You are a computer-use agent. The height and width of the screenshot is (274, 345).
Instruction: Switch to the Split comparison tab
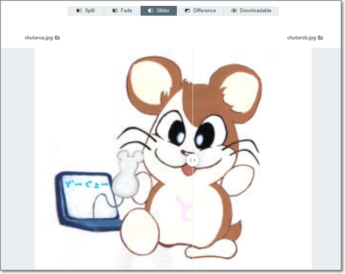pos(89,11)
